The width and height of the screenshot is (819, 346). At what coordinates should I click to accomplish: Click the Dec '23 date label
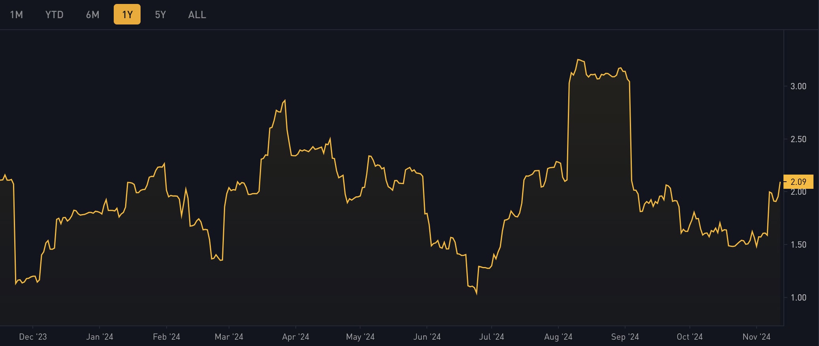click(33, 337)
